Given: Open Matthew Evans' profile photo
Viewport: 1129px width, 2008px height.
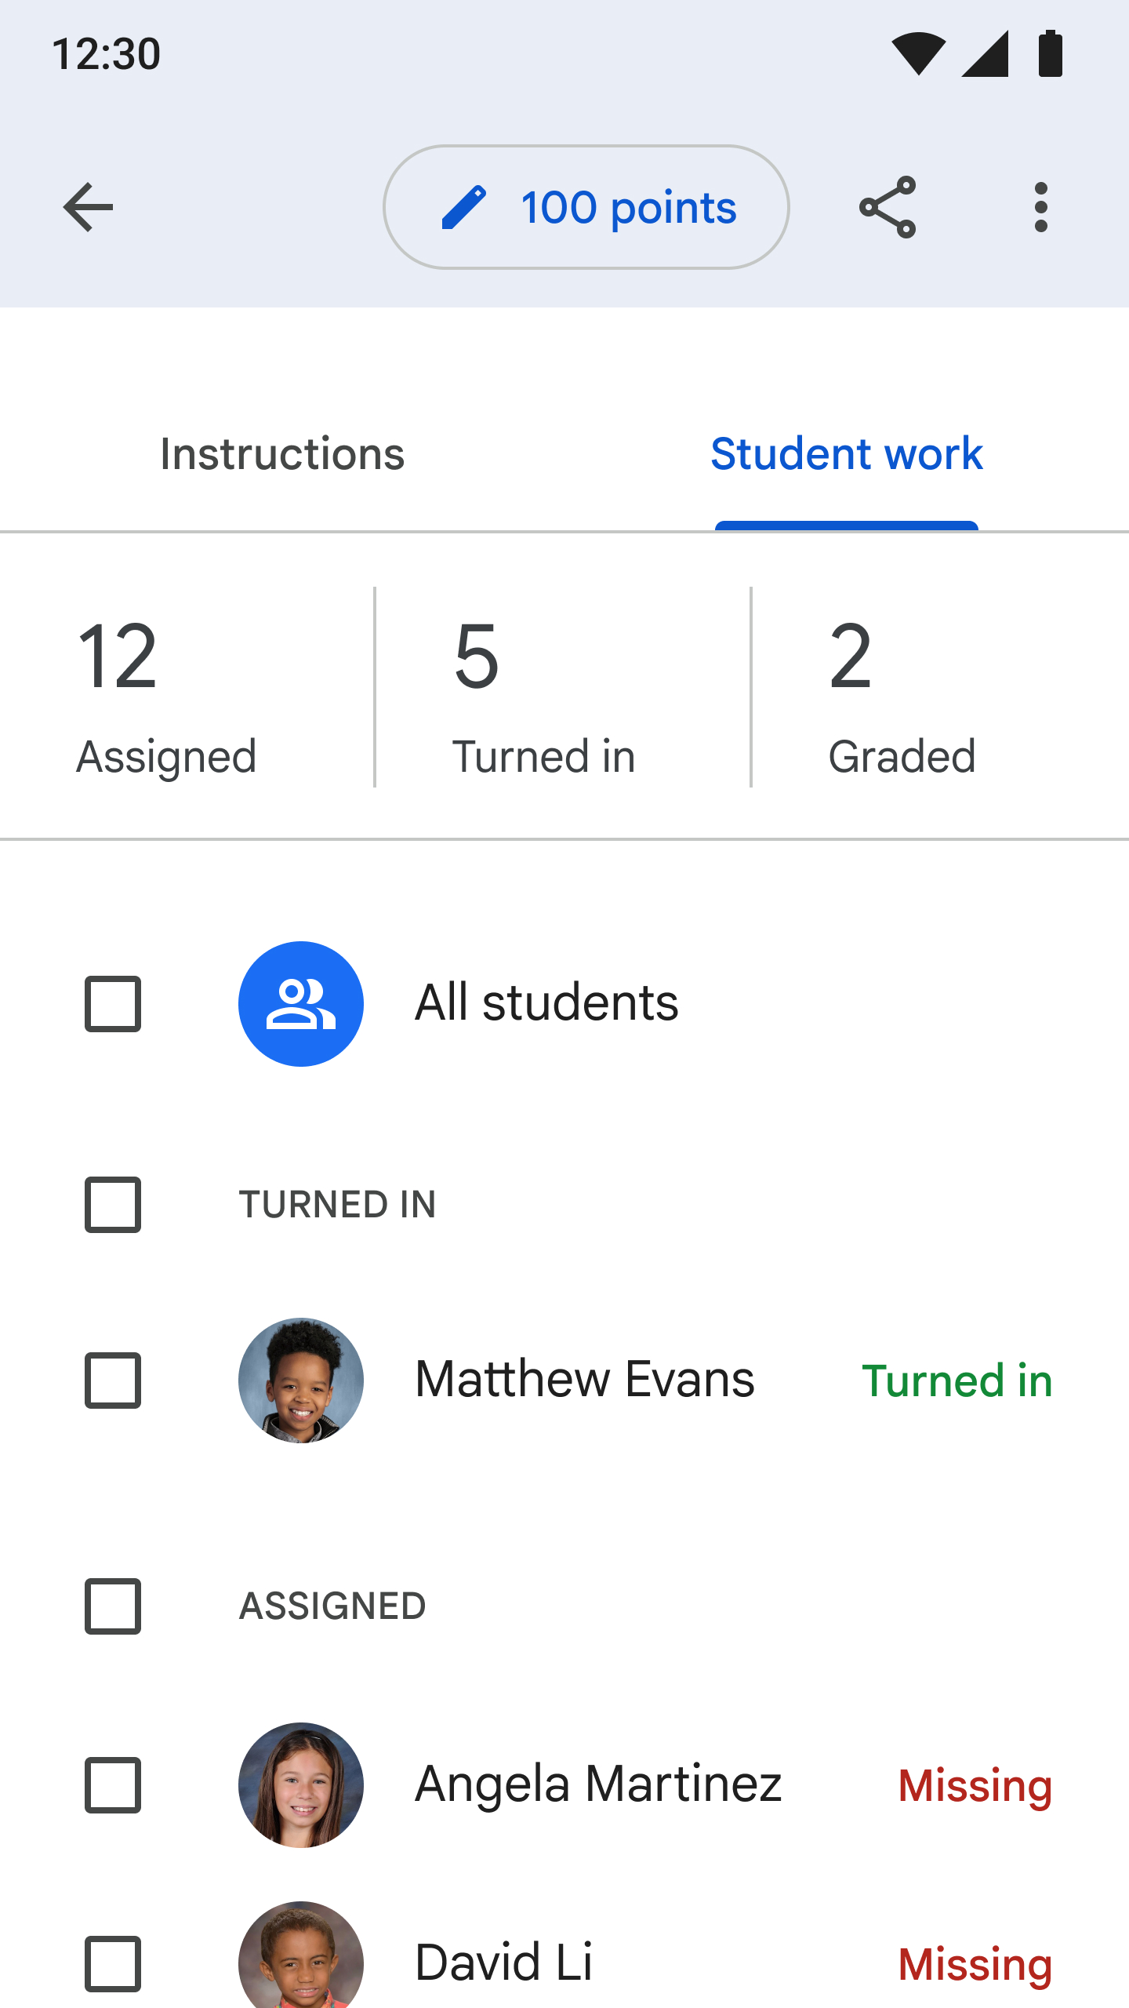Looking at the screenshot, I should point(301,1380).
